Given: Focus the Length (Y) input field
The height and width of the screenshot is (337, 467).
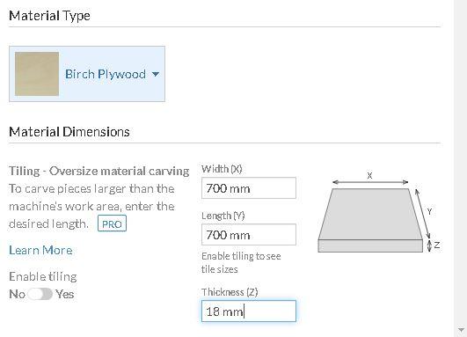Looking at the screenshot, I should 249,235.
